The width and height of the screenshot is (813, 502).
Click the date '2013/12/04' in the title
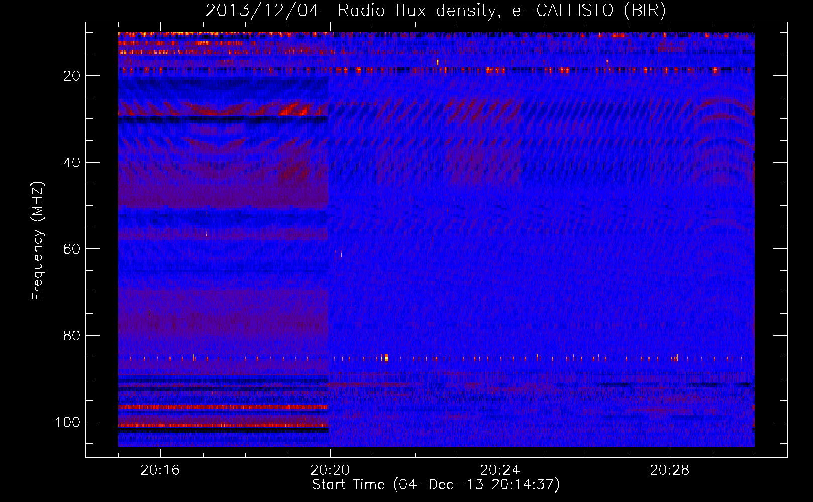pyautogui.click(x=262, y=11)
